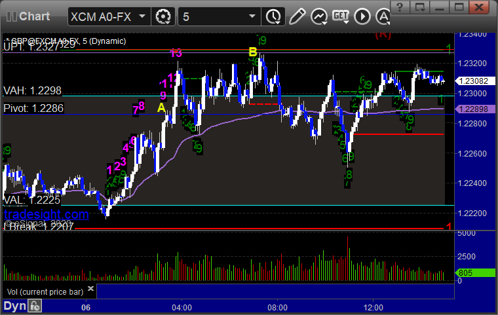Click the green 805 volume marker

click(x=475, y=273)
